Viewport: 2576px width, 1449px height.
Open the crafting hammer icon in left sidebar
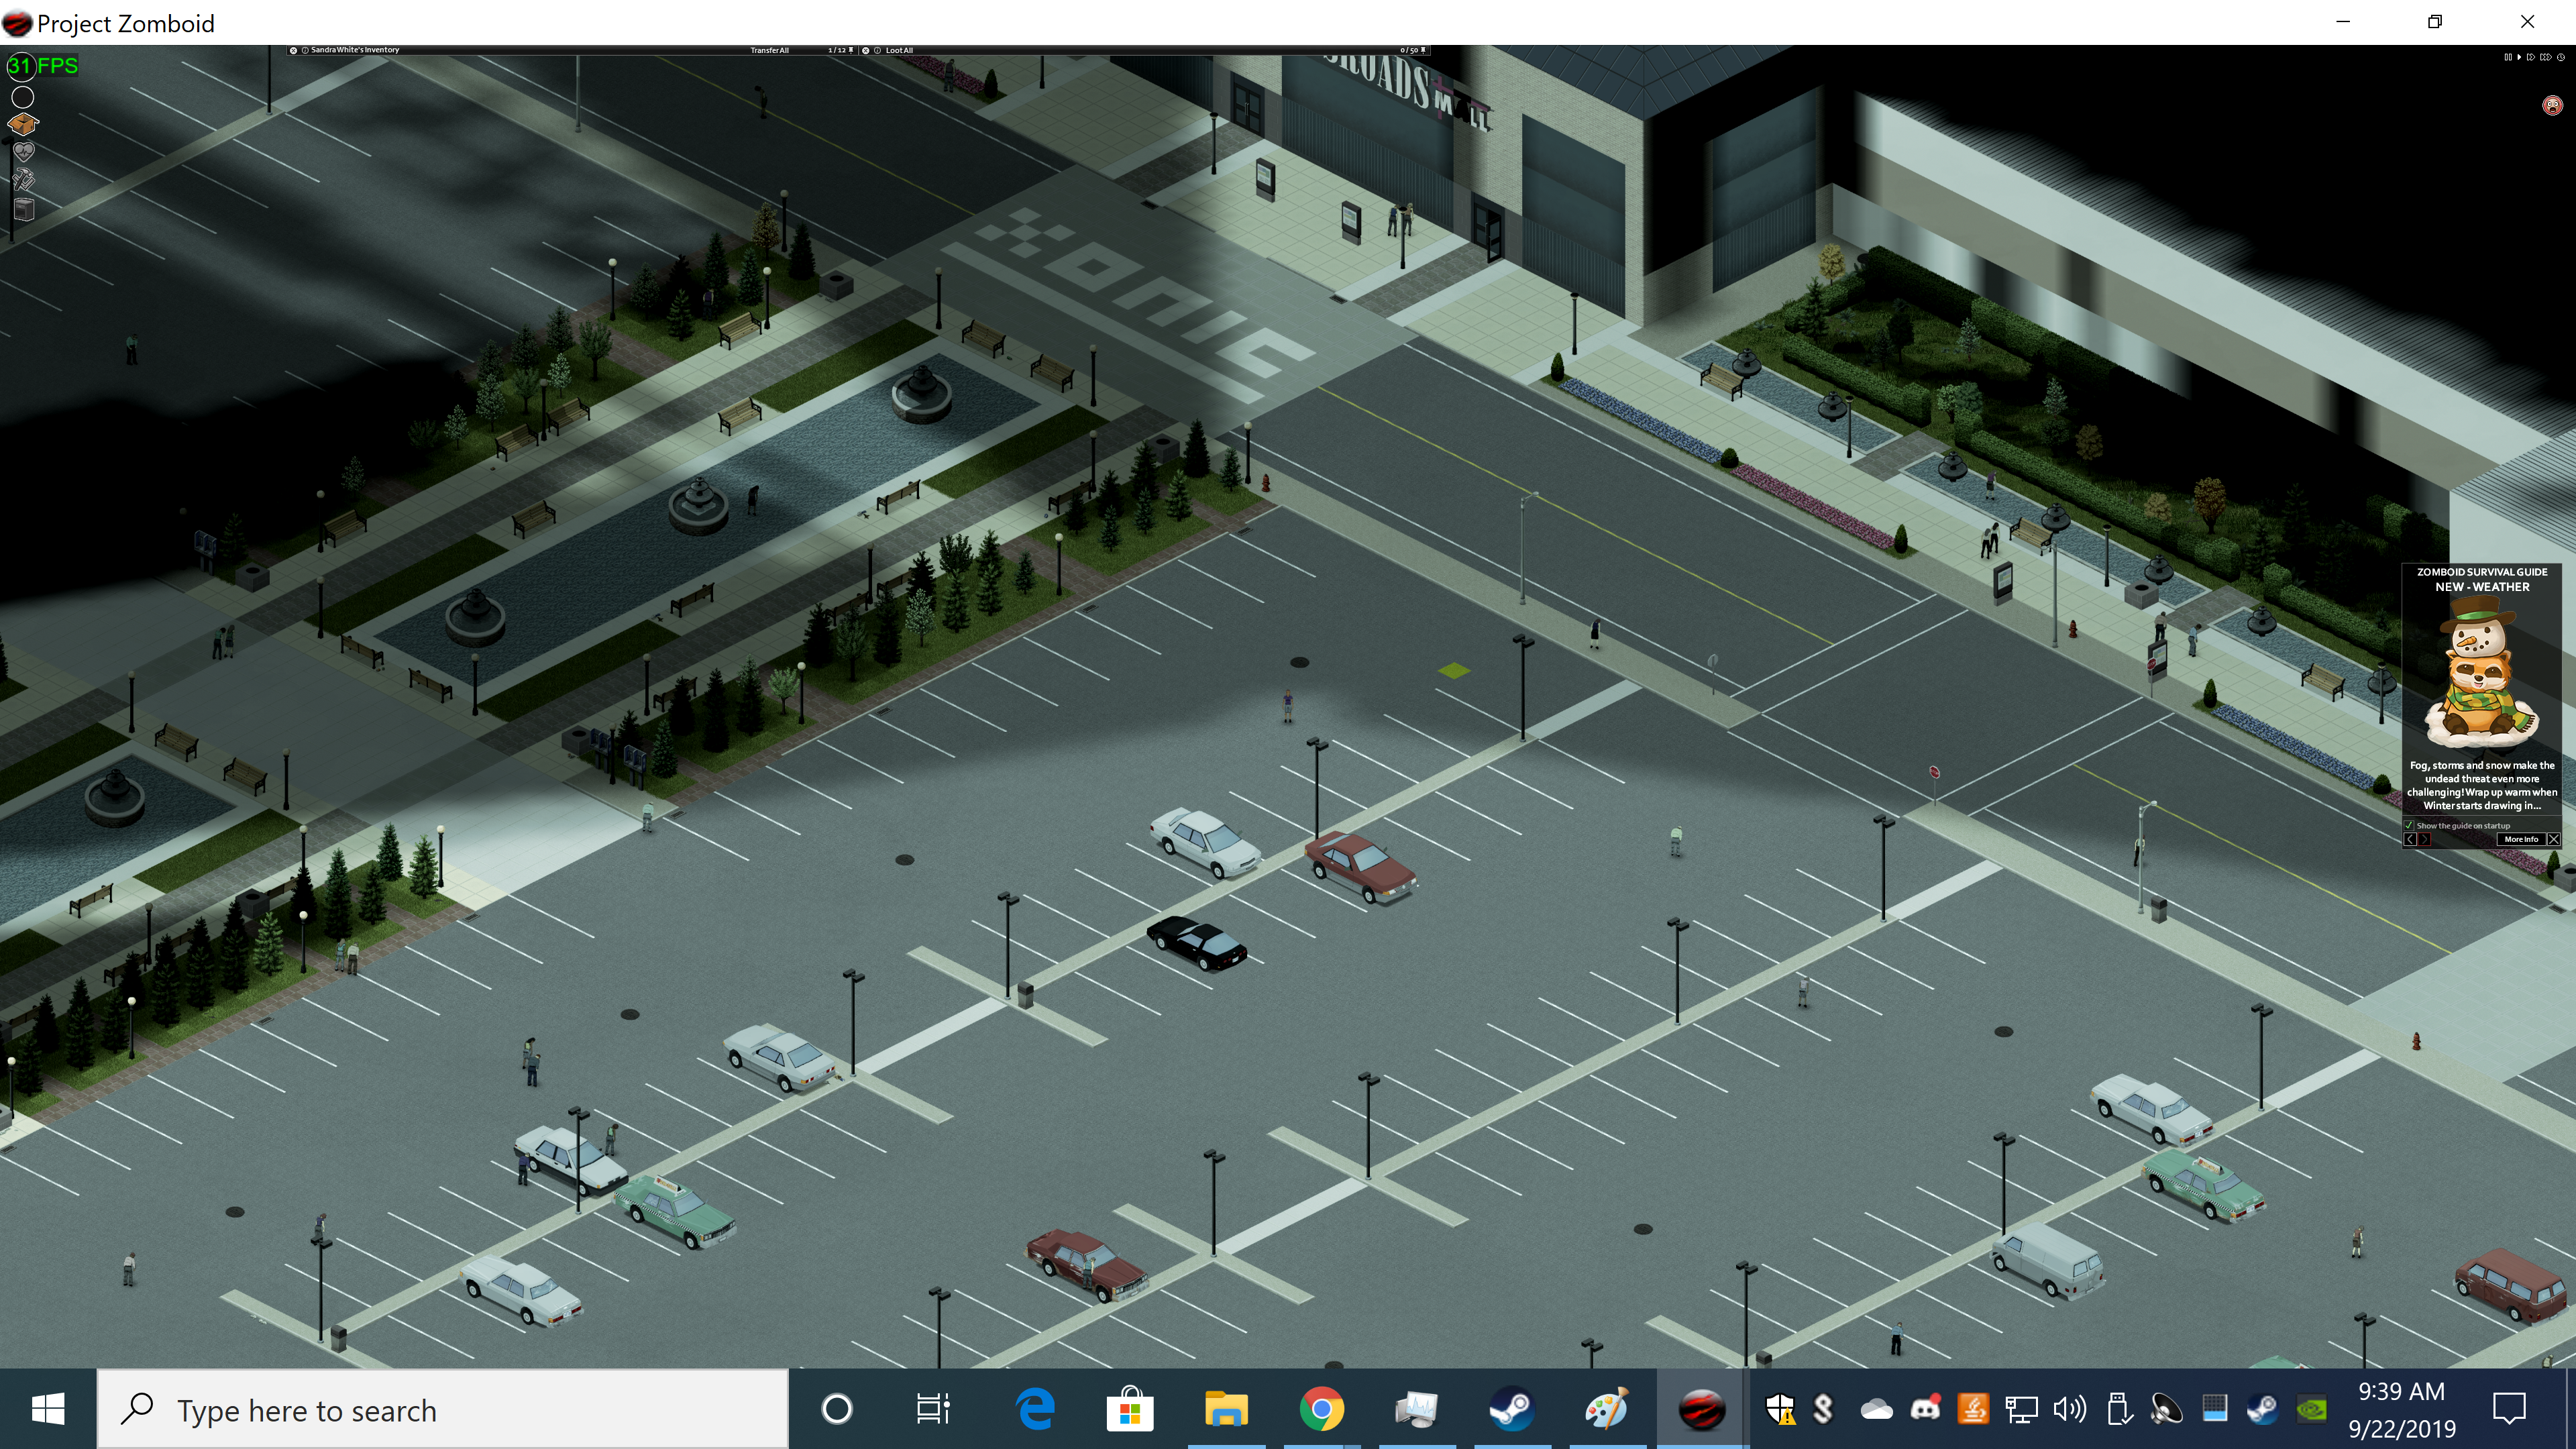23,180
